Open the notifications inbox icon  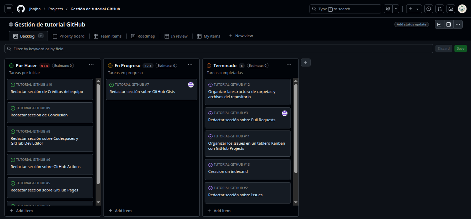tap(451, 9)
